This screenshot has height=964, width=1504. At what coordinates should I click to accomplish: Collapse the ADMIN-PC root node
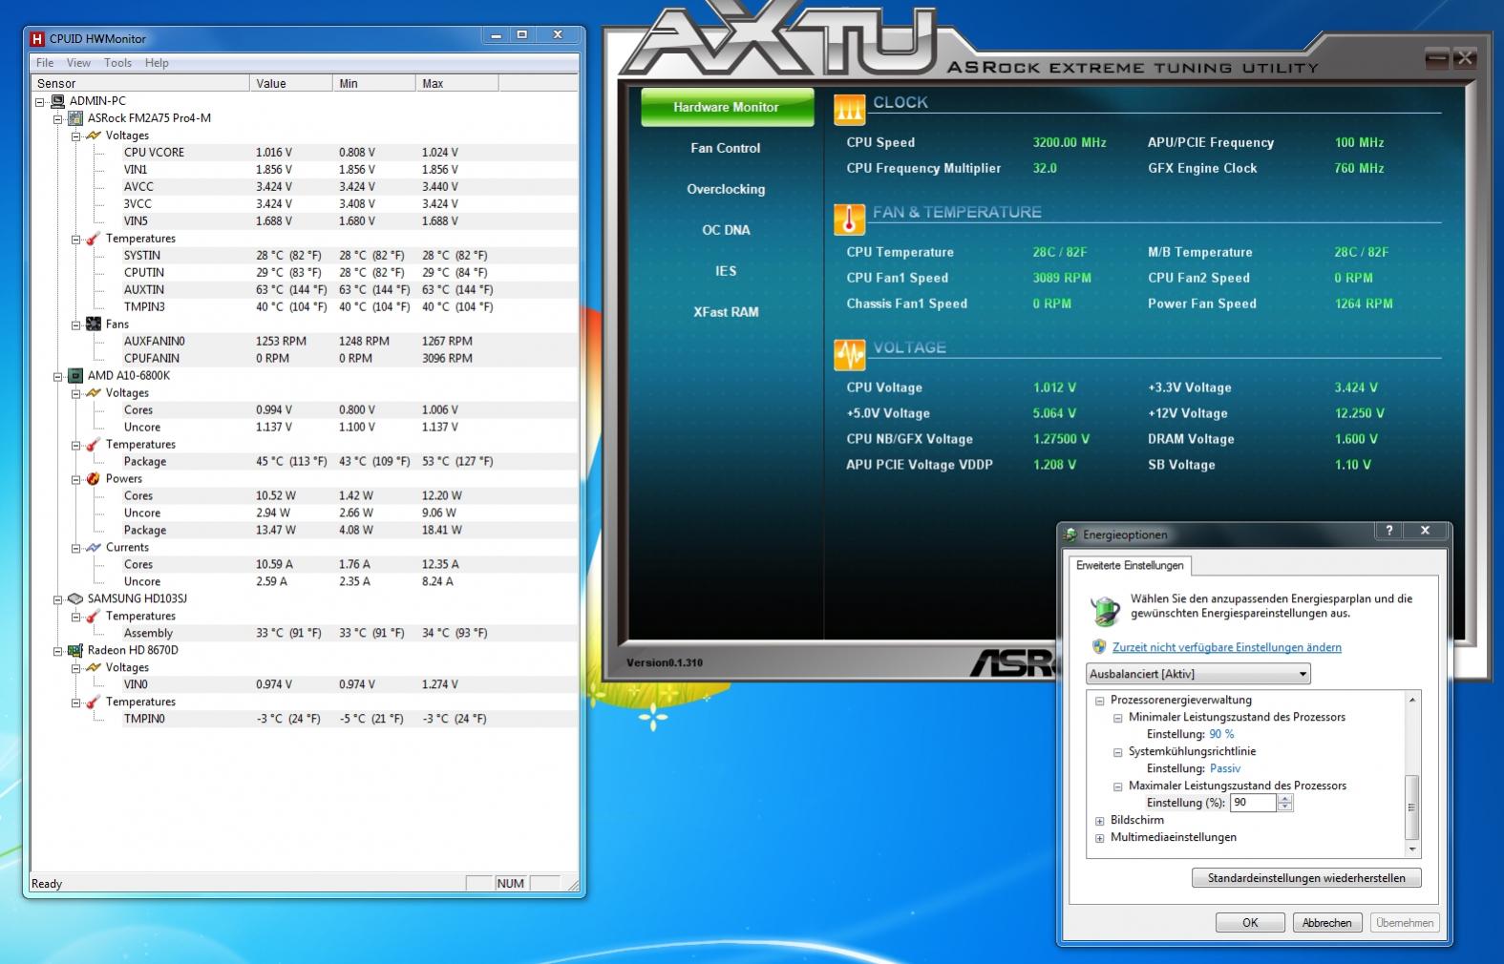pos(40,101)
